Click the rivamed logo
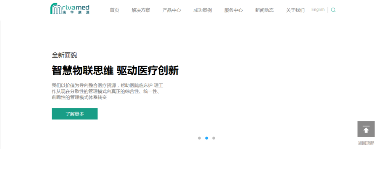 pyautogui.click(x=70, y=8)
